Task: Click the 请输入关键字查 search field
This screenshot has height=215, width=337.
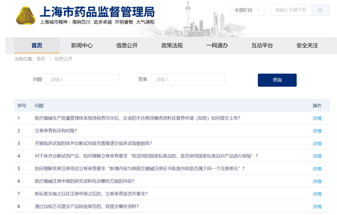Action: point(291,10)
